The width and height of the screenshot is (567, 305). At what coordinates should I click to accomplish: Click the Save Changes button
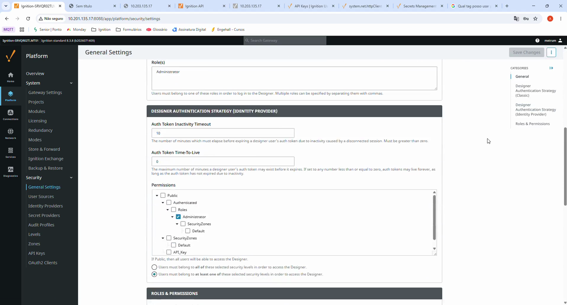pyautogui.click(x=526, y=52)
